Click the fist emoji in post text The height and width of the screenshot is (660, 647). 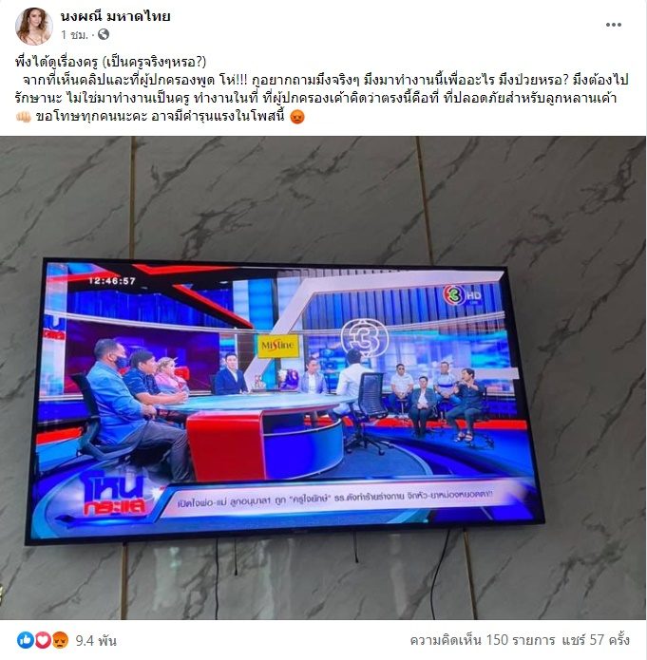tap(23, 117)
